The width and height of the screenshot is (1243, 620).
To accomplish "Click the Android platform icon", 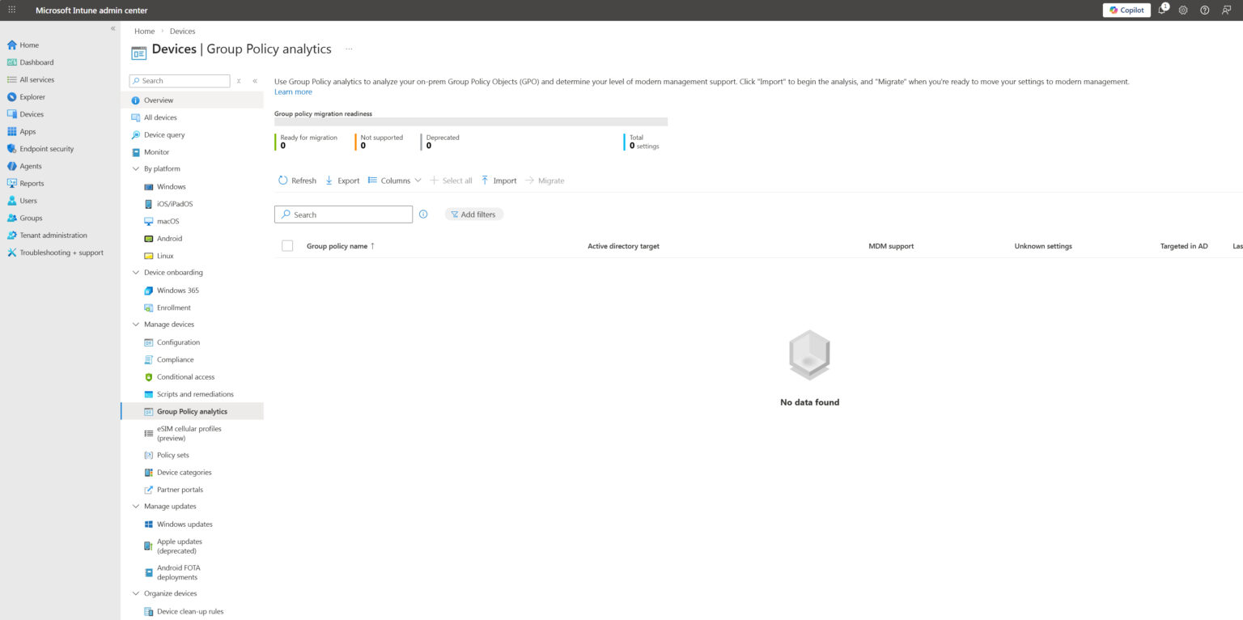I will coord(149,239).
